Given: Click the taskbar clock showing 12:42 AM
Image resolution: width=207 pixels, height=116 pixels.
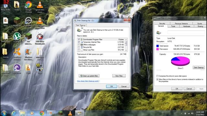Looking at the screenshot, I should (200, 113).
